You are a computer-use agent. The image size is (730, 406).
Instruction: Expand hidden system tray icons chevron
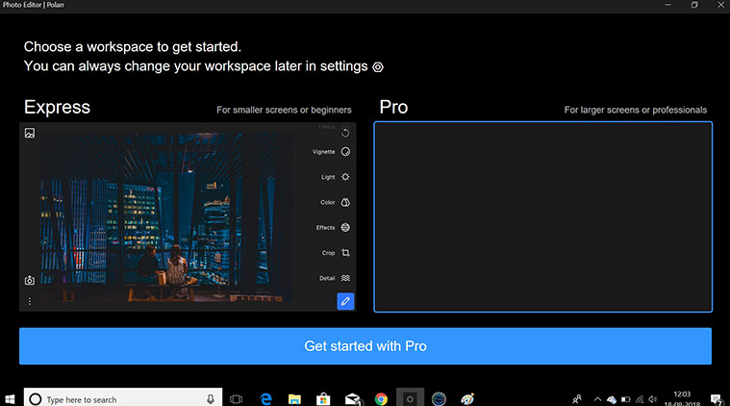tap(597, 398)
